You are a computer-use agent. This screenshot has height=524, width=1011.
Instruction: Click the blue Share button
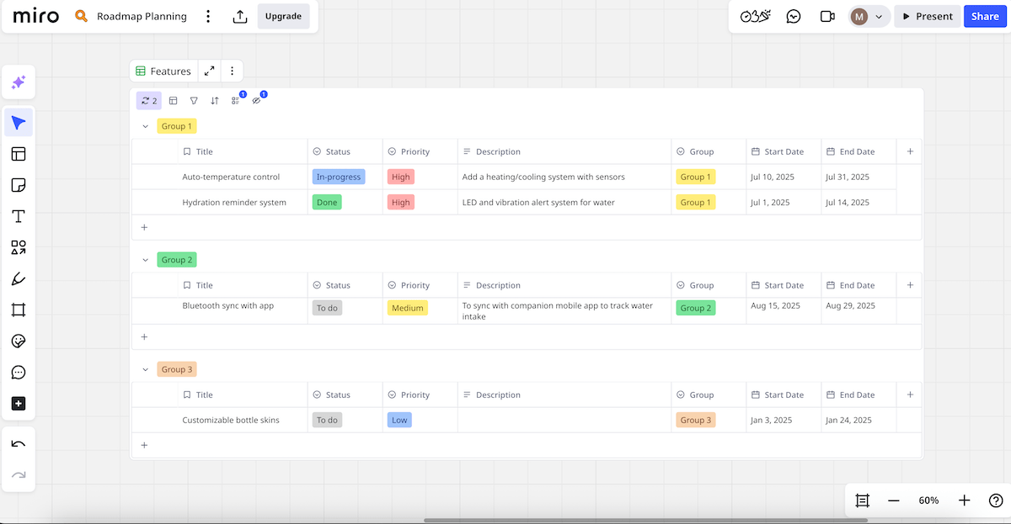[x=985, y=16]
